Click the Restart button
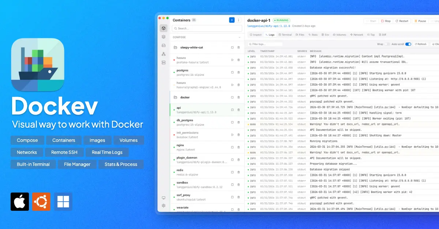This screenshot has width=439, height=229. click(x=402, y=21)
